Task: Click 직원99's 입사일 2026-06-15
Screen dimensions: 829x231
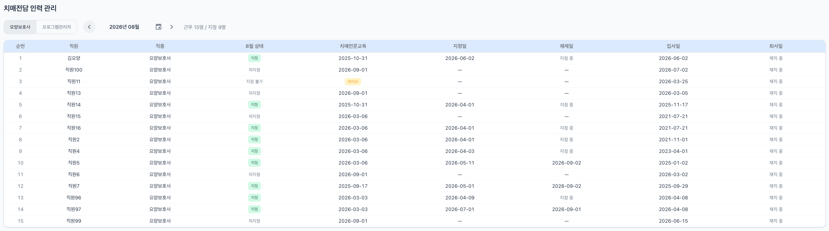Action: [673, 221]
